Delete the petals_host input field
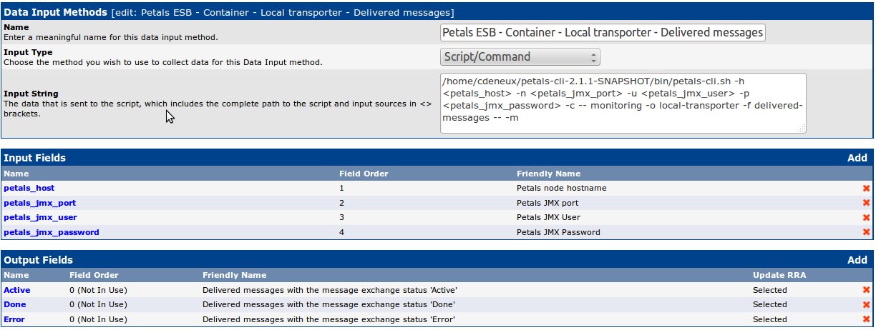Viewport: 876px width, 330px height. click(x=867, y=189)
